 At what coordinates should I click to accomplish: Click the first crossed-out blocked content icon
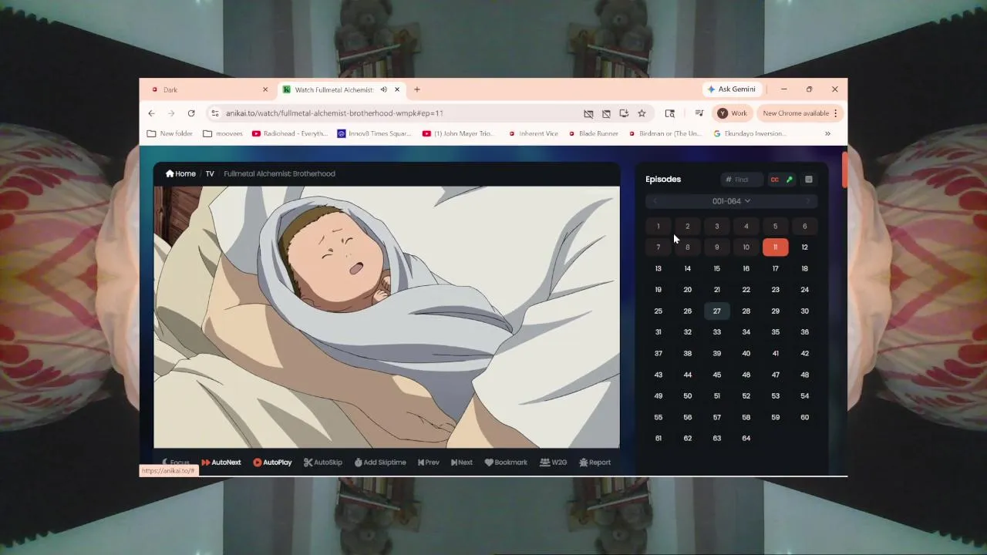tap(588, 113)
